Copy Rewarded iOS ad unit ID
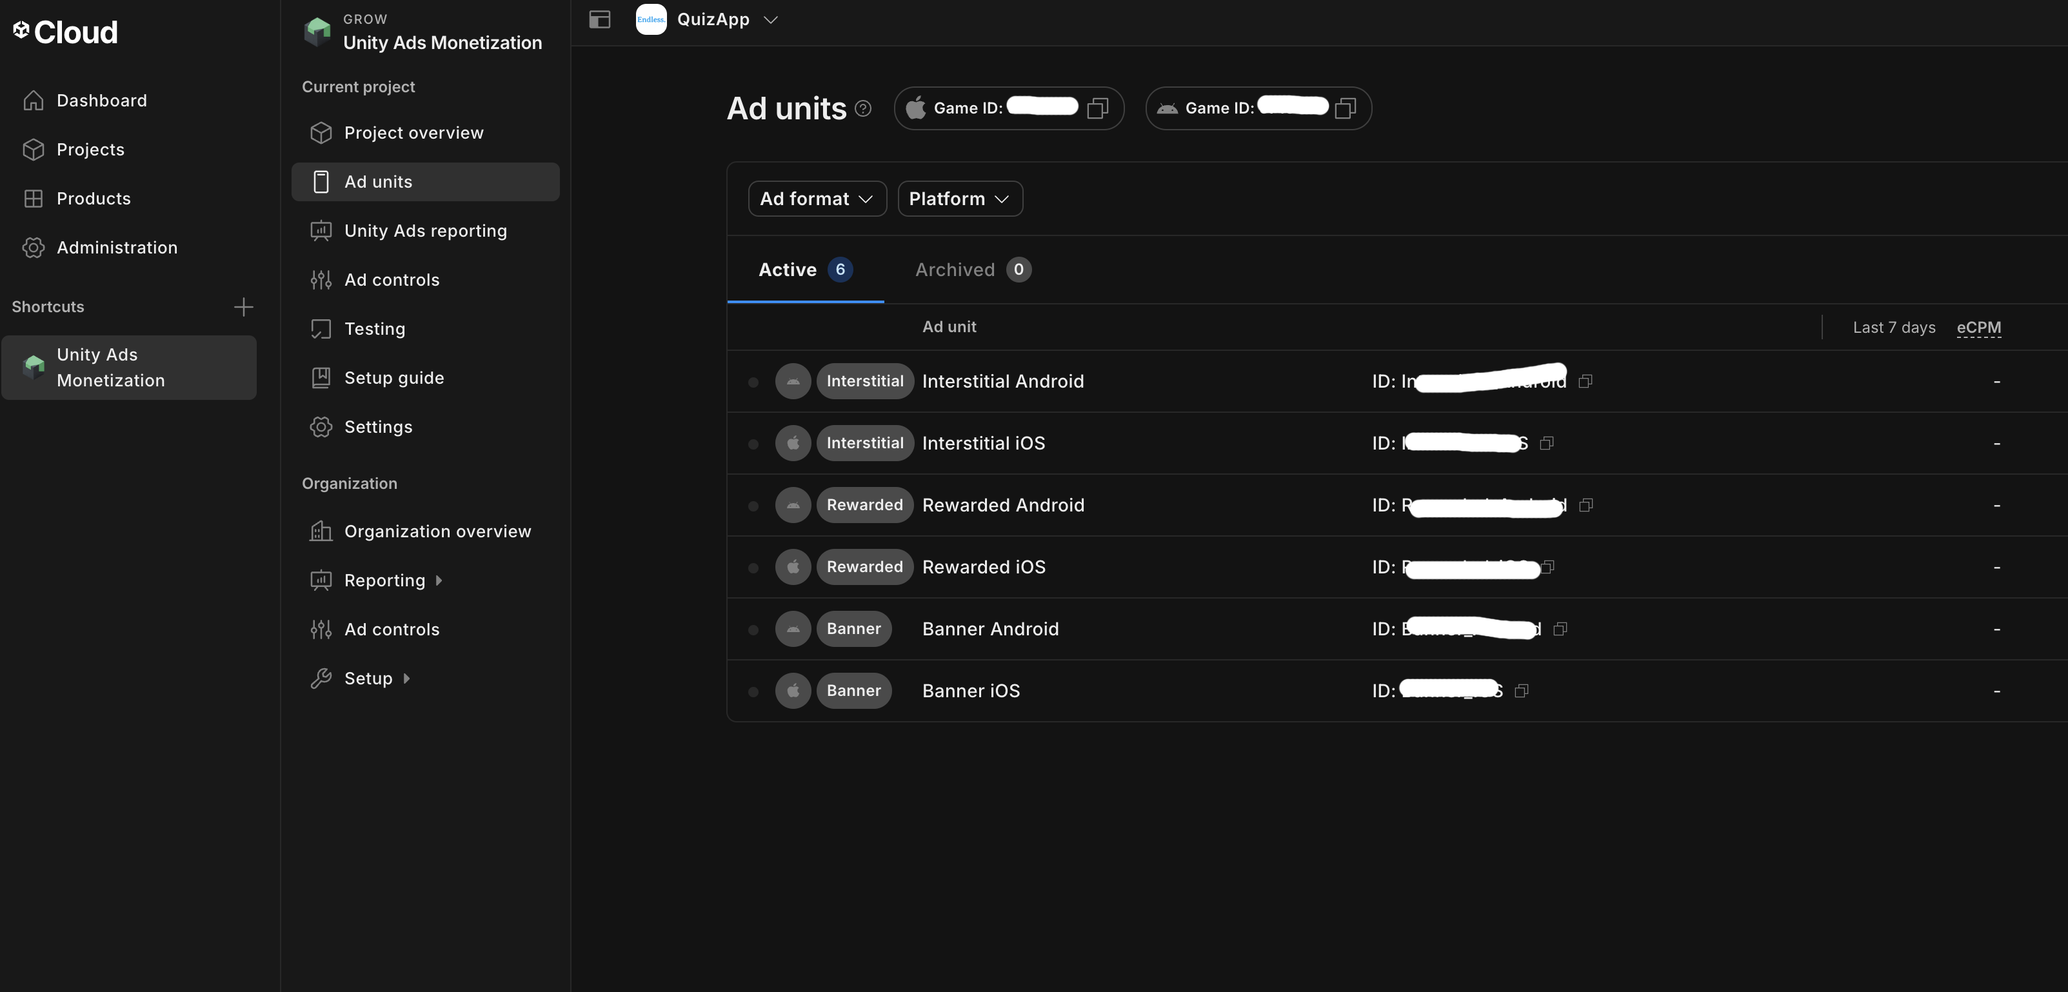The image size is (2068, 992). click(1548, 567)
